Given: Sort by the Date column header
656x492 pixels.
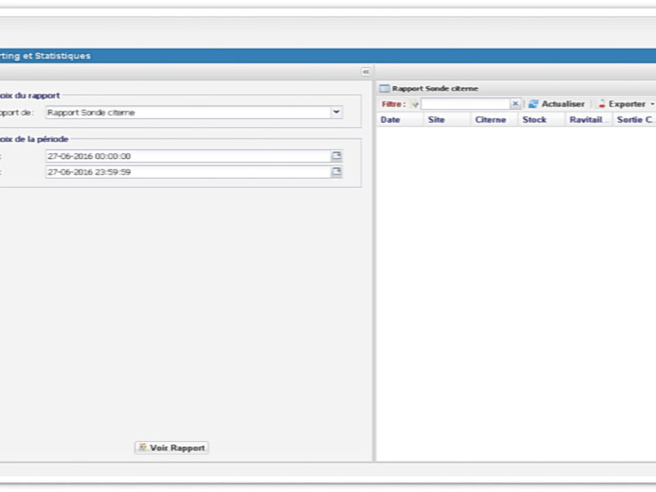Looking at the screenshot, I should pyautogui.click(x=390, y=120).
